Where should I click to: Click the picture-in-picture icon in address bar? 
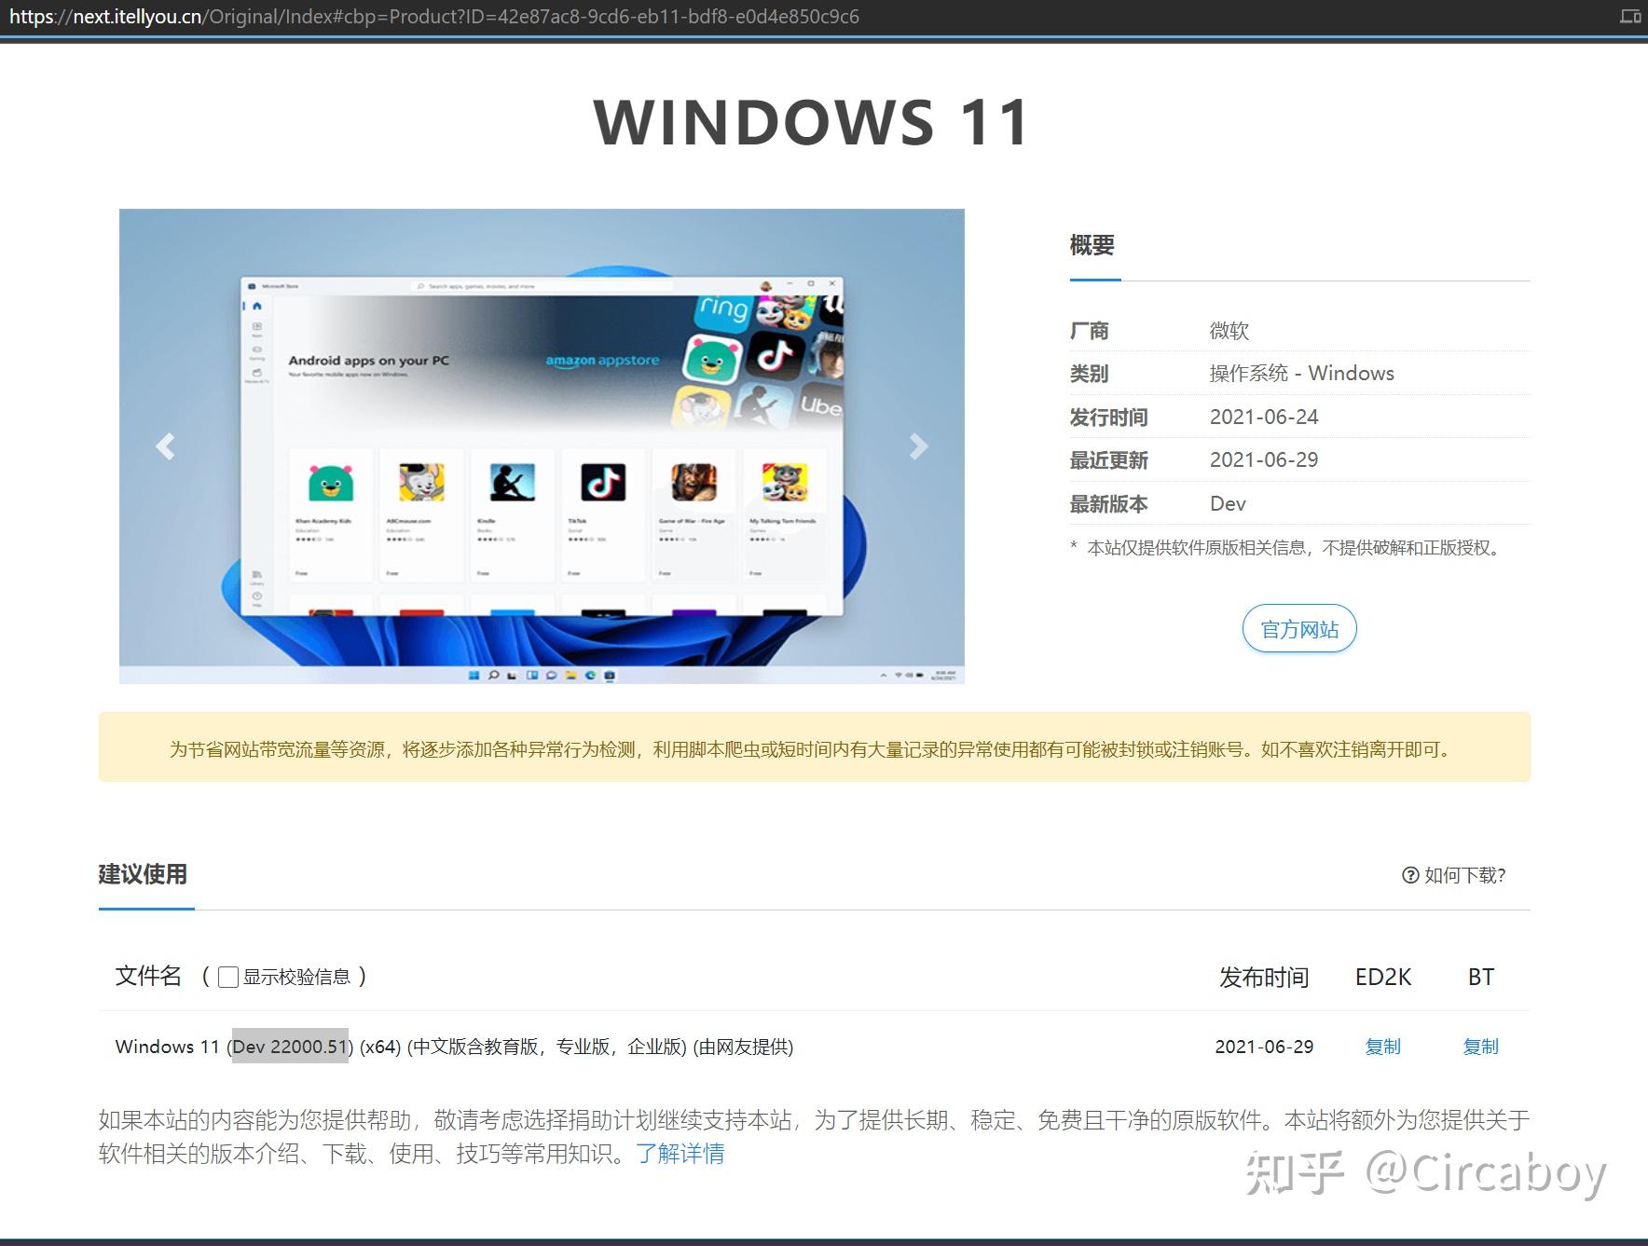pyautogui.click(x=1630, y=16)
